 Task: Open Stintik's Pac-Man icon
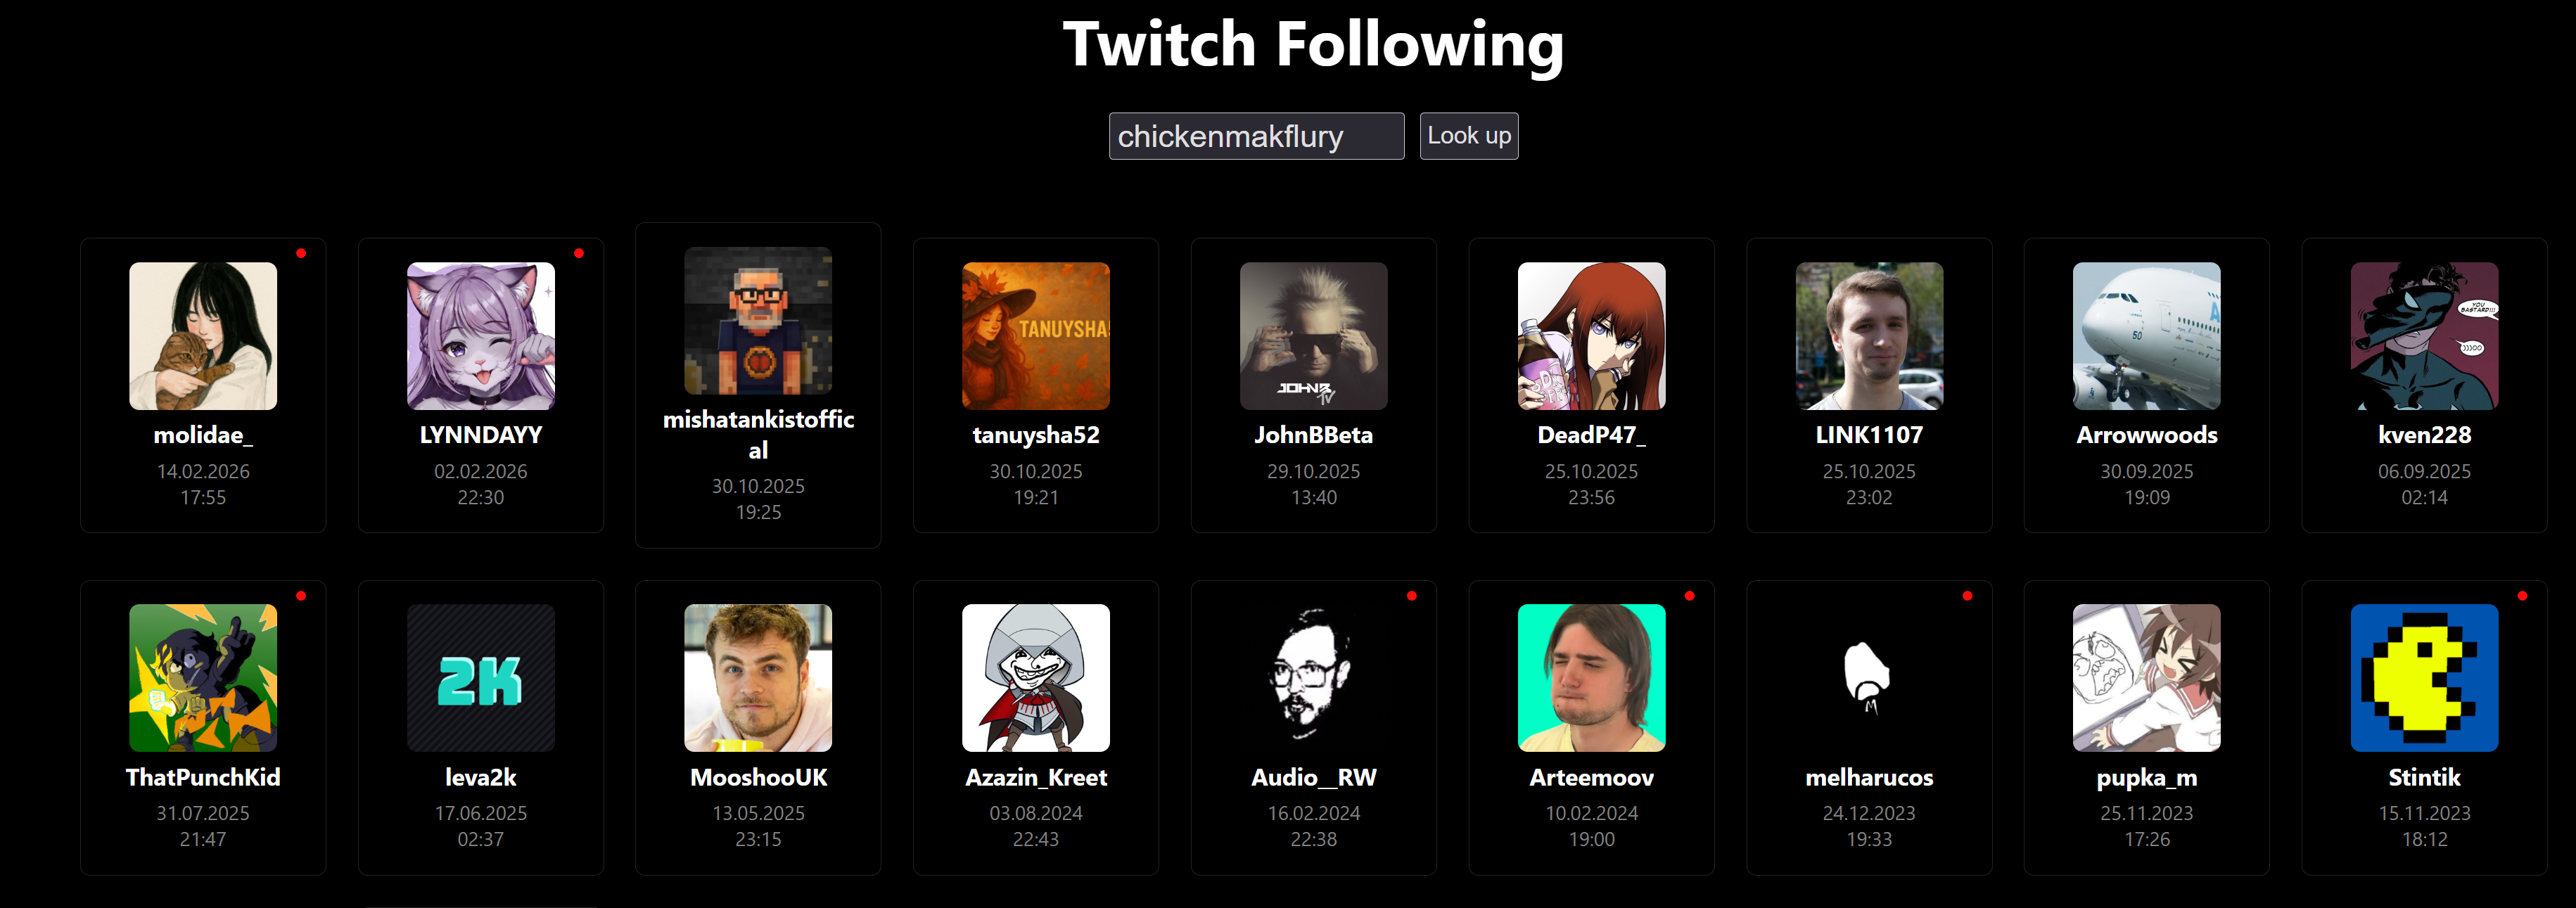2425,678
